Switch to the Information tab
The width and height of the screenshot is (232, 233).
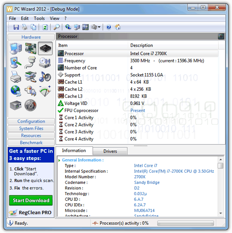point(74,151)
